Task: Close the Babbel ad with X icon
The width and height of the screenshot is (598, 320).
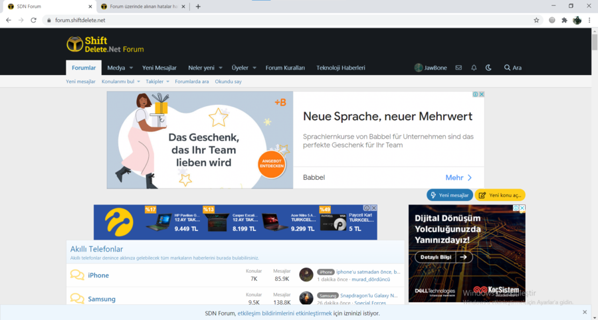Action: pyautogui.click(x=481, y=94)
